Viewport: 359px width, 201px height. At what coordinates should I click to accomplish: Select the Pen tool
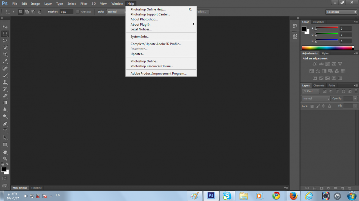5,124
